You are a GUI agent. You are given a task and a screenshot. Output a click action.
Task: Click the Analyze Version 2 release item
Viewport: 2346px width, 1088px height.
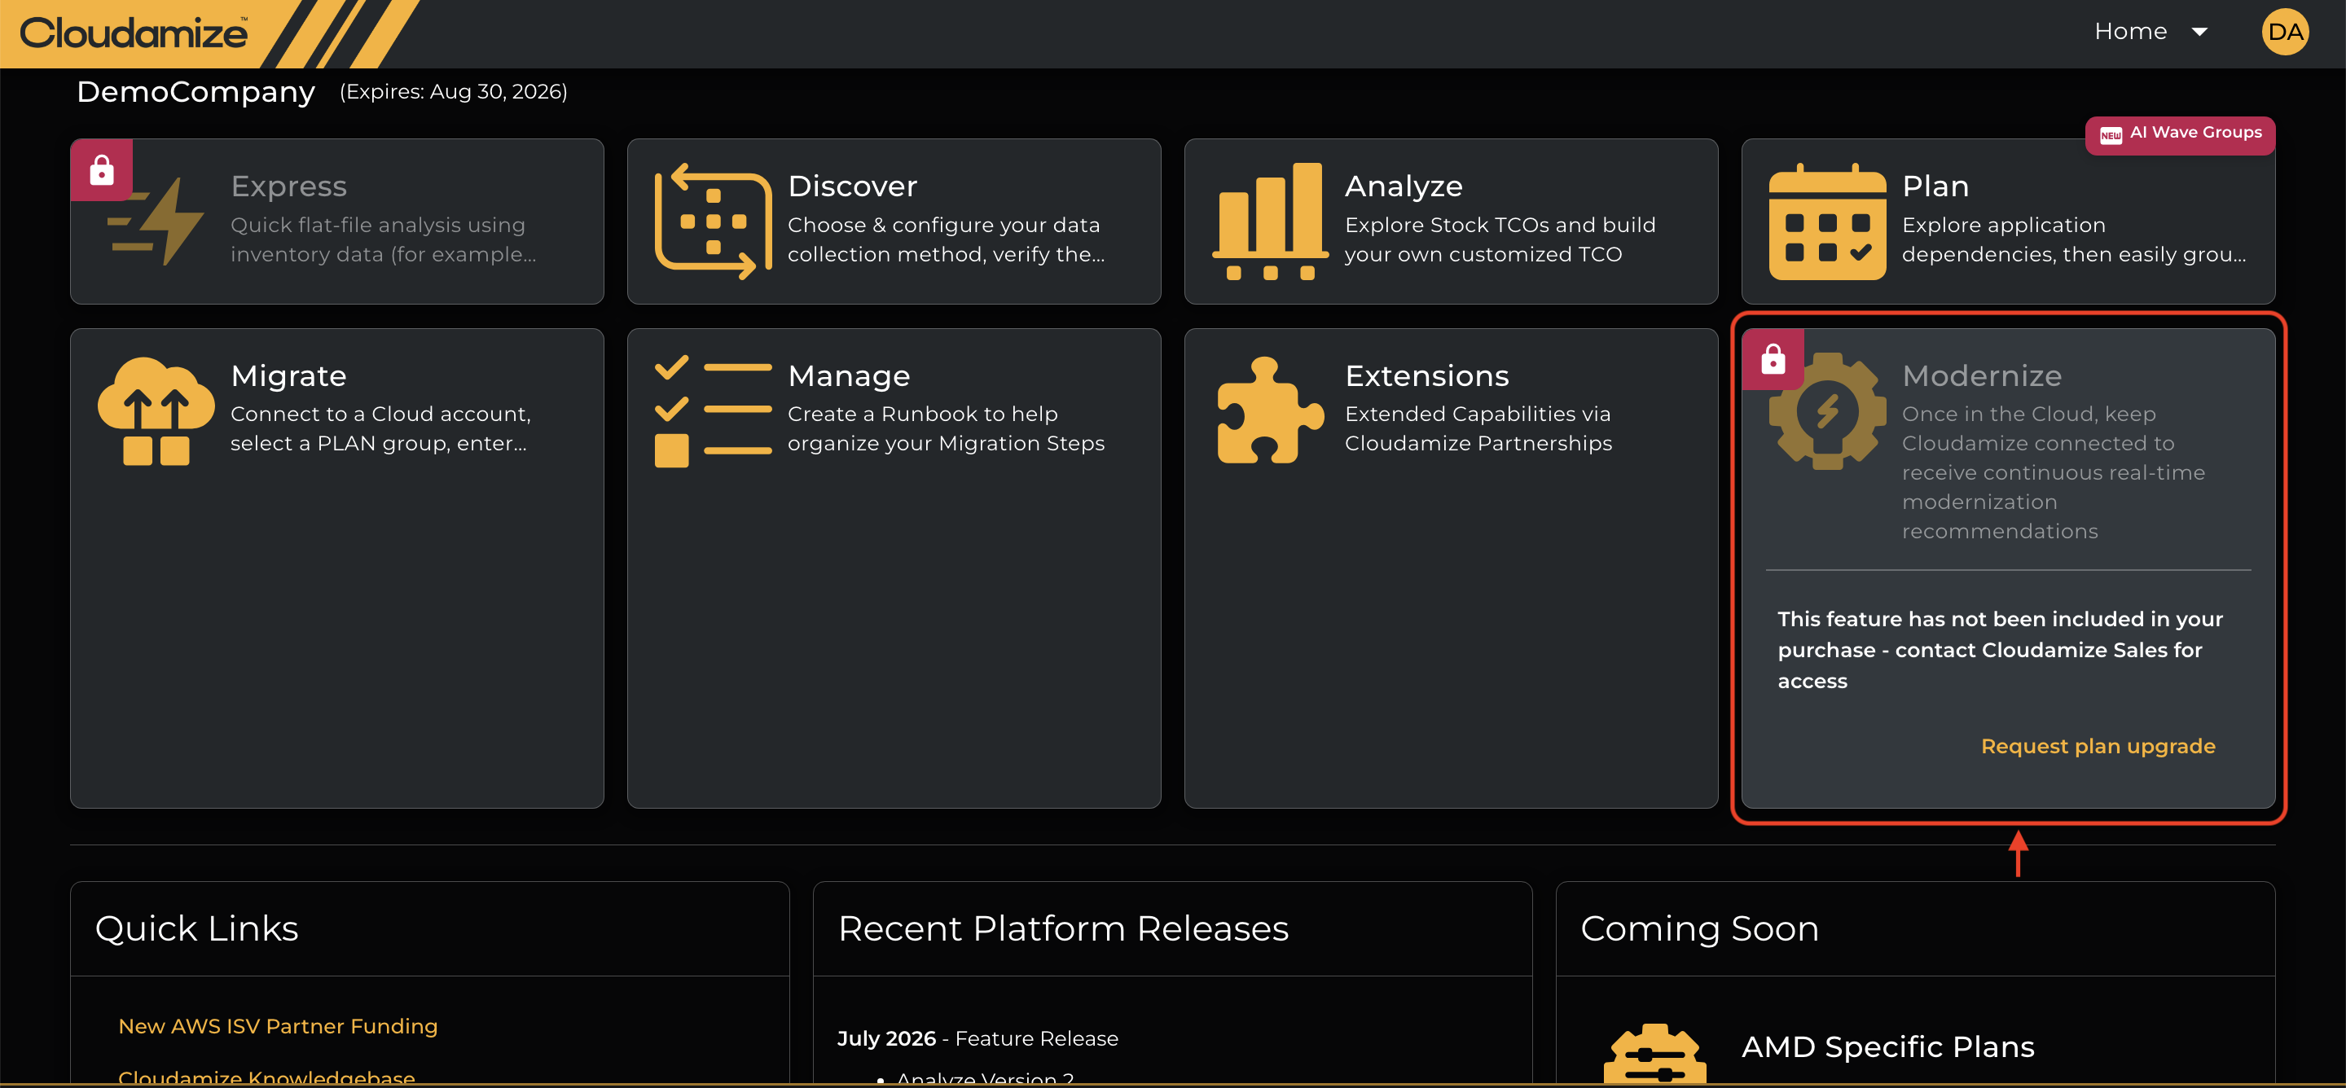985,1077
